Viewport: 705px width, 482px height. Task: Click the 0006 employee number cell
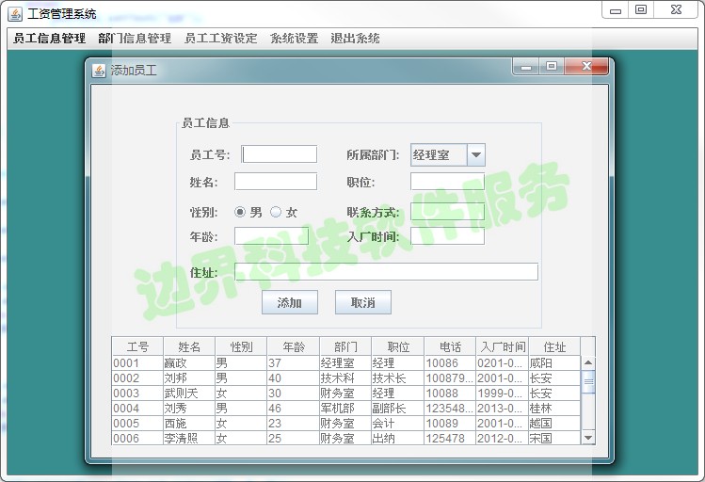(137, 438)
